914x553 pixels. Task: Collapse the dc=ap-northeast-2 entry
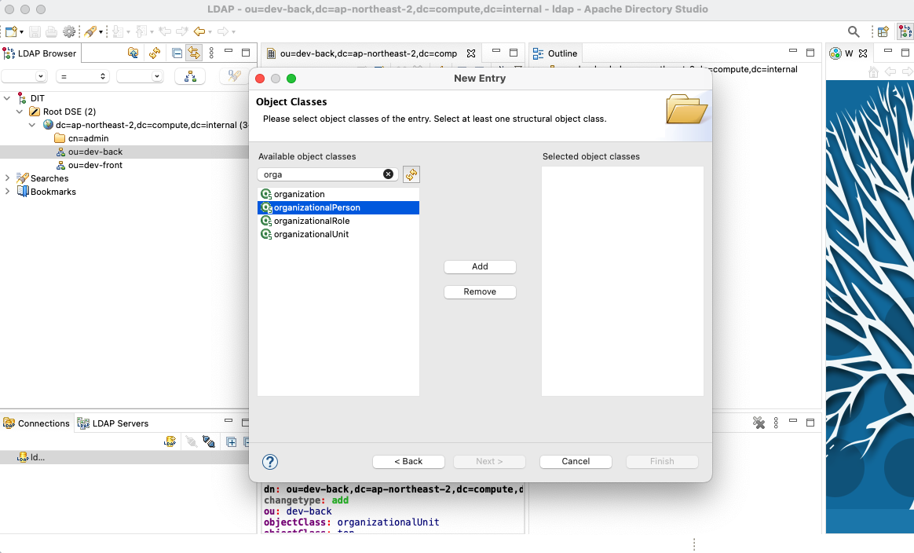coord(33,125)
